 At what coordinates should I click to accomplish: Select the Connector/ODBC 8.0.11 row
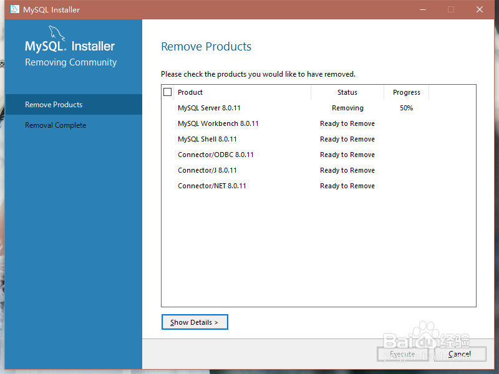pos(319,155)
